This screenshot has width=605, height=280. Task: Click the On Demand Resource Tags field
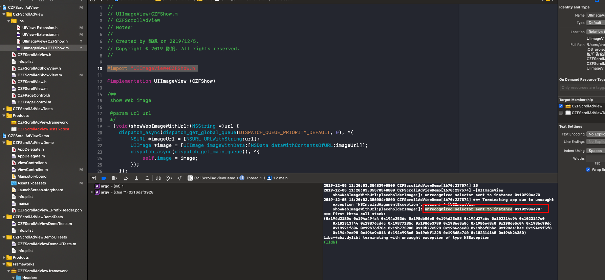[x=582, y=87]
